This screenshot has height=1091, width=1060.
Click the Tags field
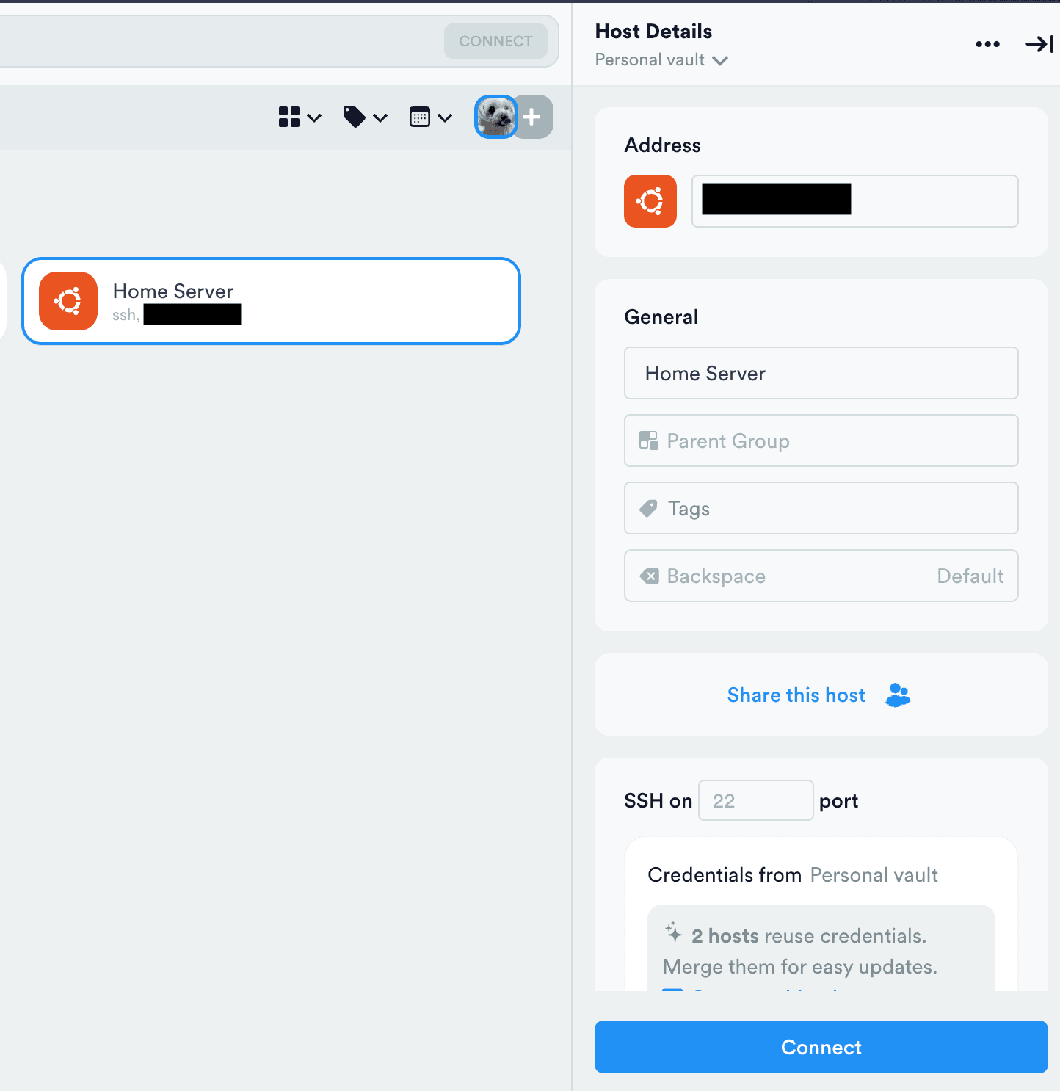pos(821,509)
